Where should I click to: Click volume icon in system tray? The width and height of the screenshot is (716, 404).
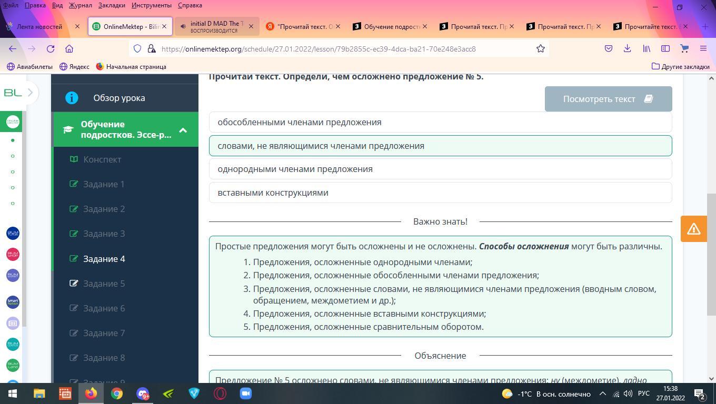[x=628, y=393]
